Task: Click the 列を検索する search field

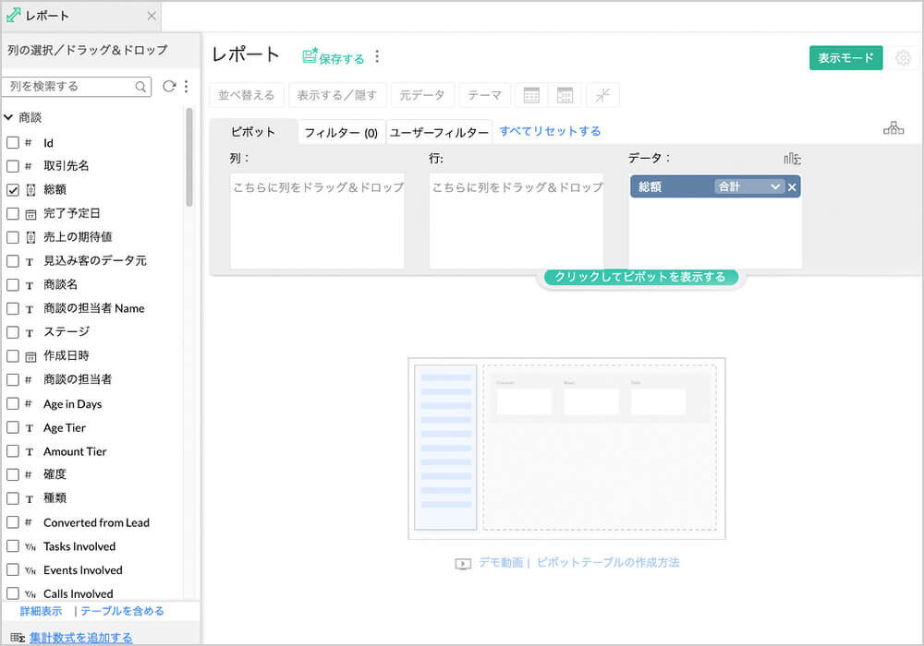Action: 77,87
